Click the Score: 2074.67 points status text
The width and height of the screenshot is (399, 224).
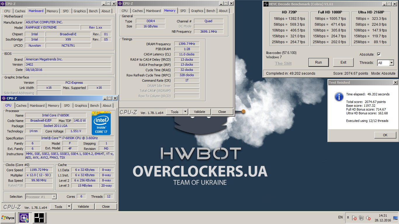pos(351,73)
